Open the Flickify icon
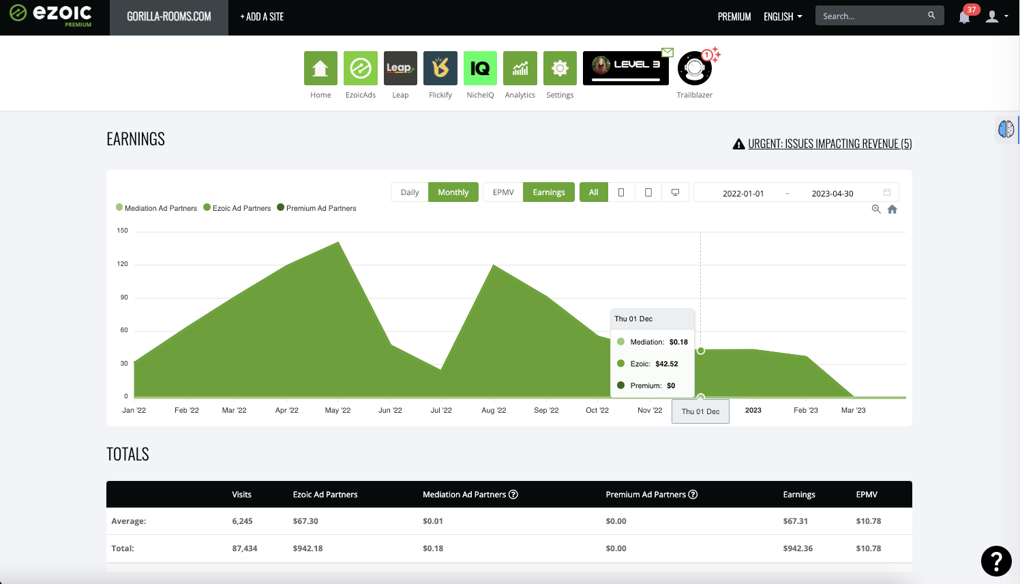Viewport: 1020px width, 584px height. click(440, 68)
